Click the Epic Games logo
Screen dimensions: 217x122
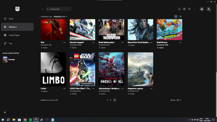click(x=18, y=9)
